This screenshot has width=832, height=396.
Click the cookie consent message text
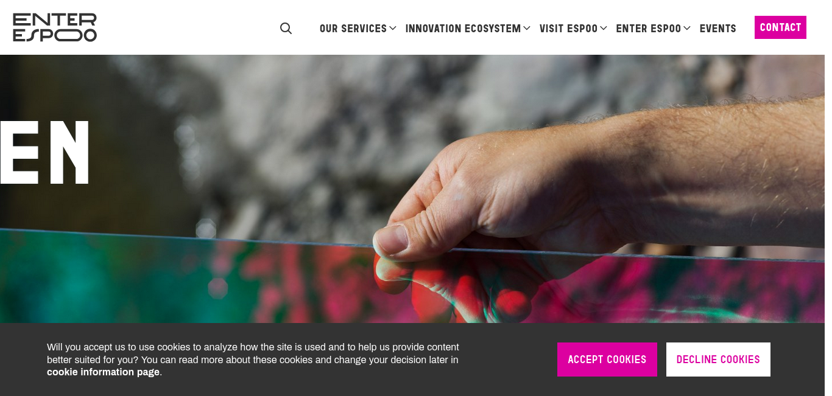pyautogui.click(x=253, y=360)
